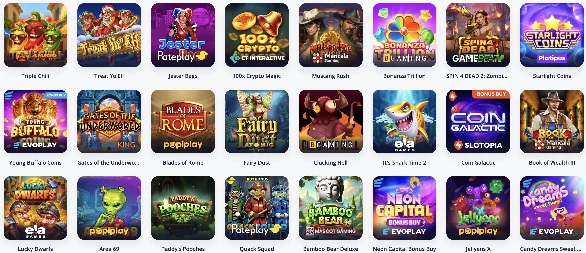This screenshot has width=586, height=253.
Task: Open the Coin Galactic Slotopia game
Action: pyautogui.click(x=478, y=121)
